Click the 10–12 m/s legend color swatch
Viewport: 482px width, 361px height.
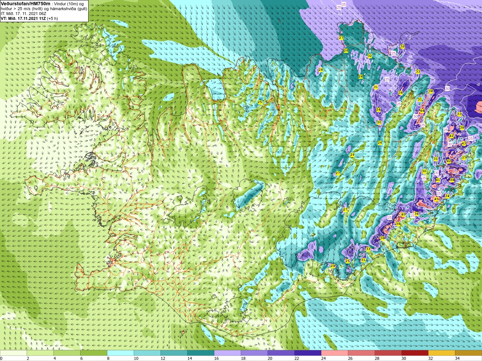click(x=147, y=353)
